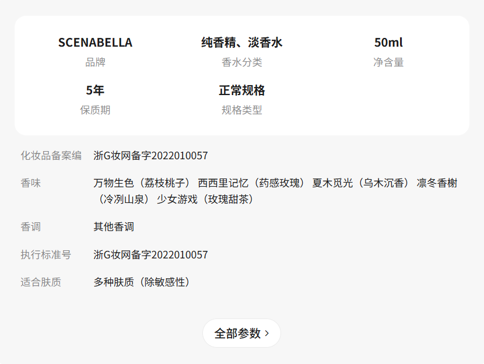Select the number next to 执行标准号
The image size is (484, 364).
(x=150, y=255)
